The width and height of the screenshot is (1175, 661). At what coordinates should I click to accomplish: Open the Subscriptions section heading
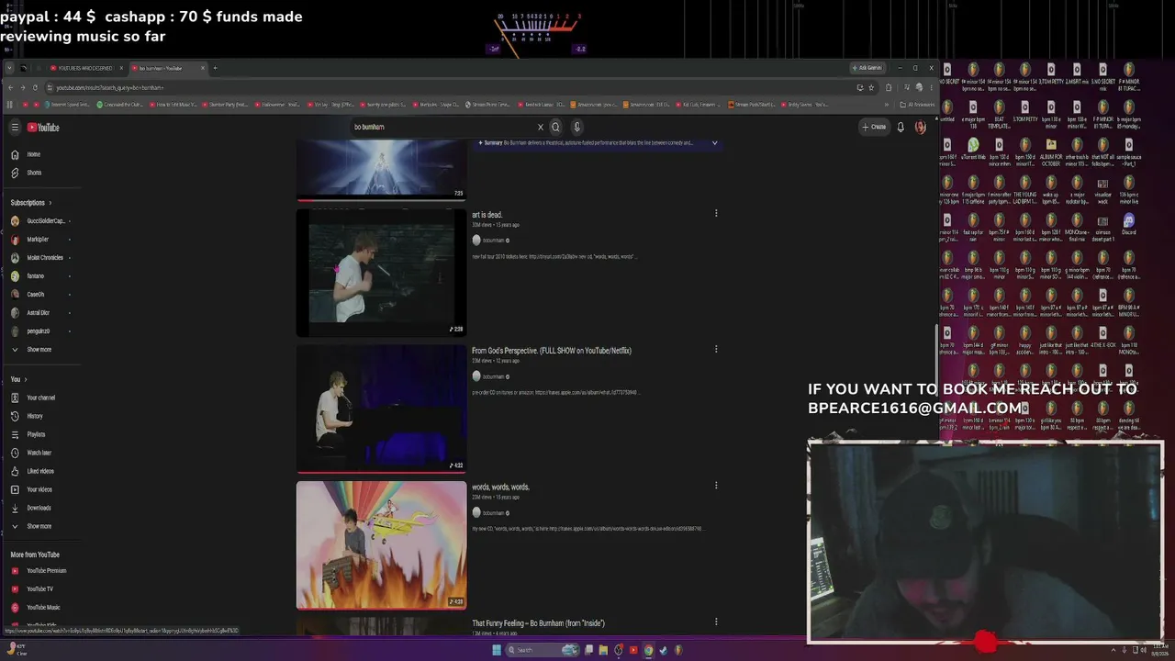30,203
